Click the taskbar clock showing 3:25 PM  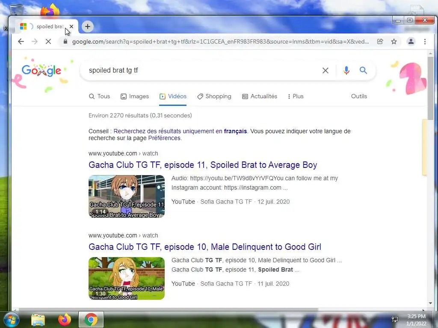coord(416,320)
